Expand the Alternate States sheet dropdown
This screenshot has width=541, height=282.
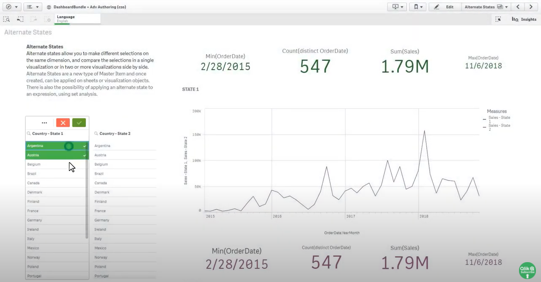486,7
